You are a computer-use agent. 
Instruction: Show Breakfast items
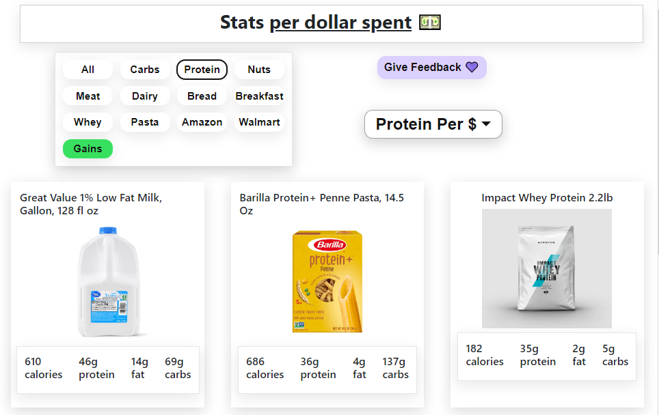[x=259, y=96]
